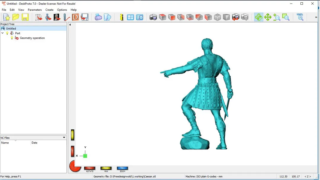Collapse the Part tree node

pos(3,33)
